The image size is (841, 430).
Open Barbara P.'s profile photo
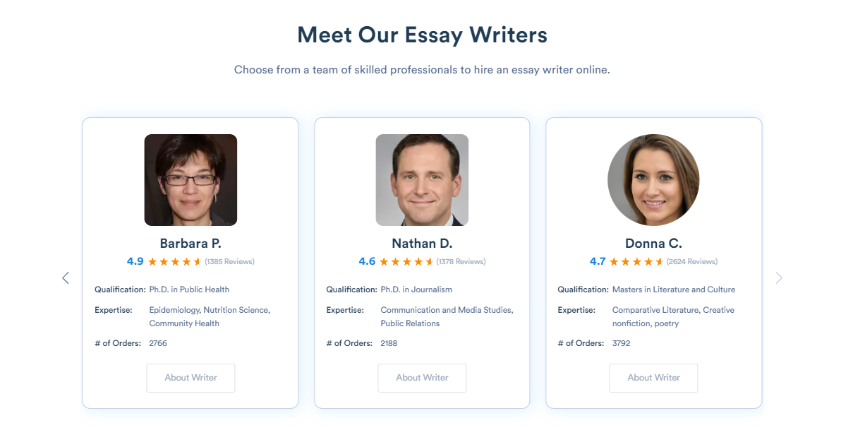(x=190, y=180)
